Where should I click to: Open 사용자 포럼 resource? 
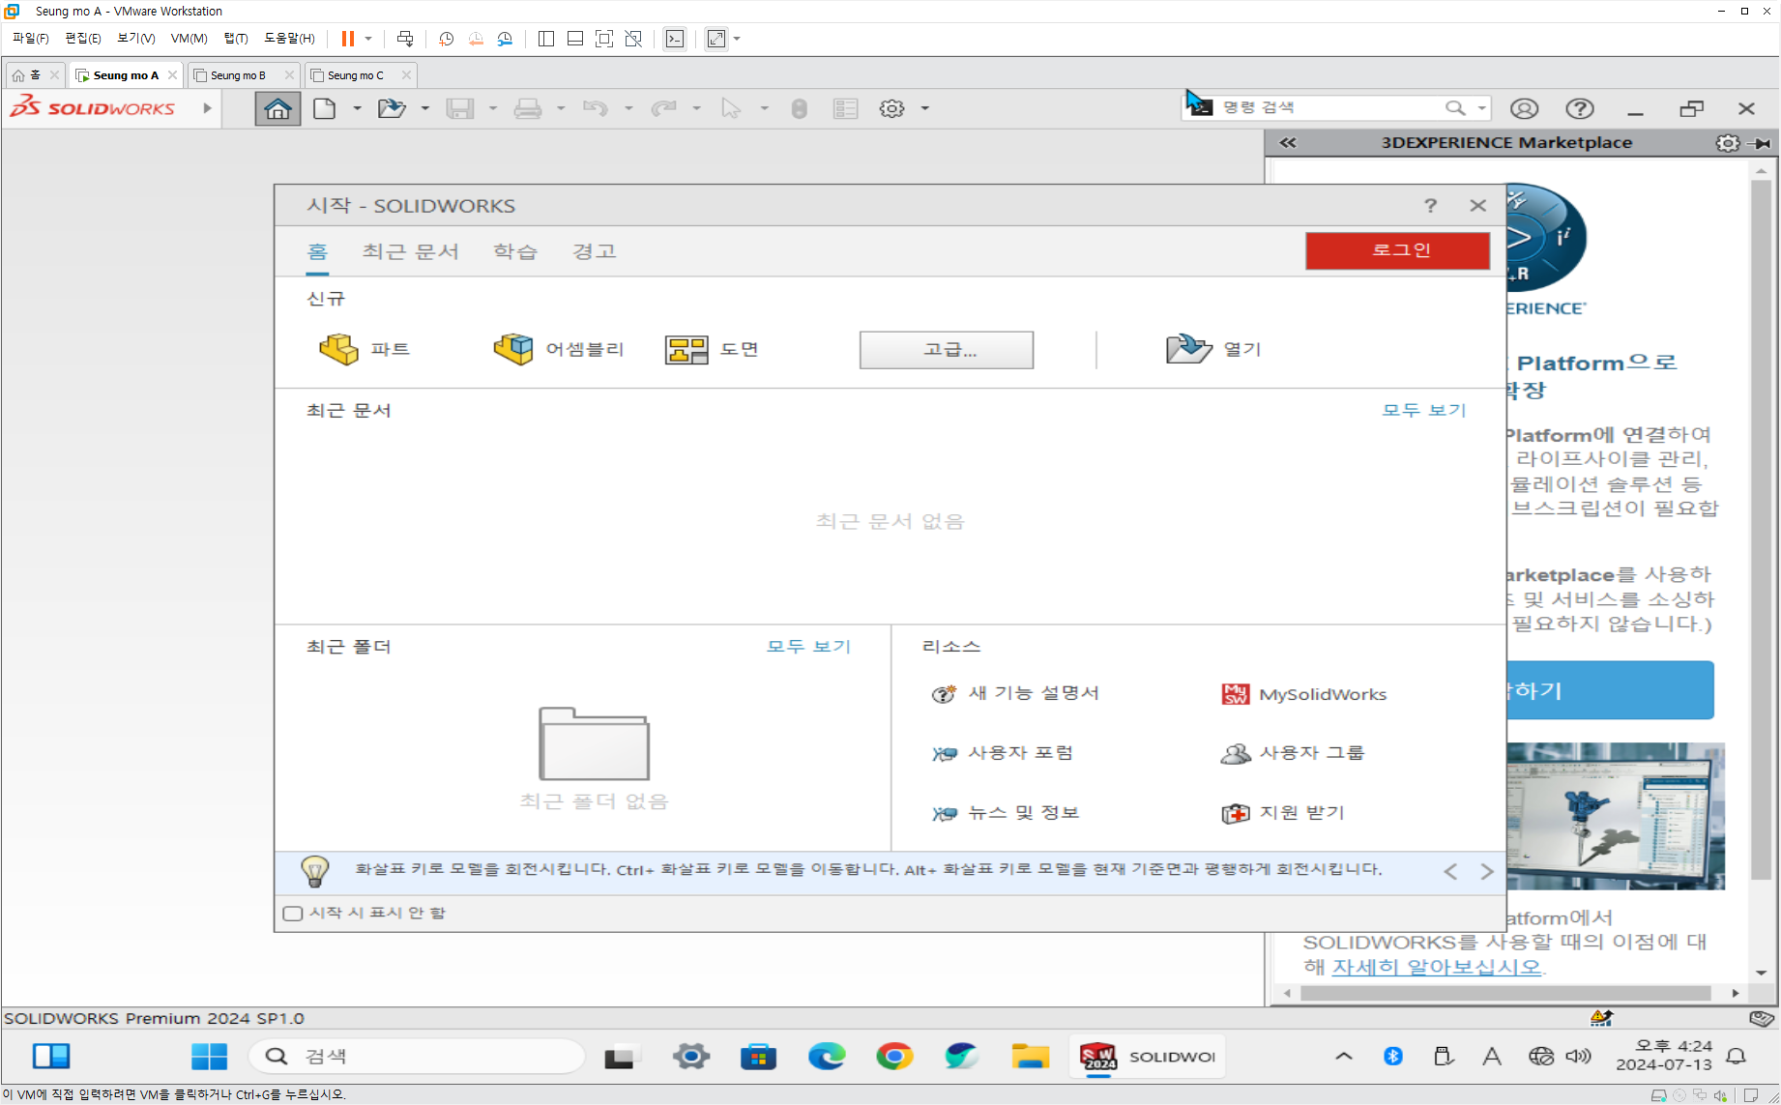[1003, 753]
